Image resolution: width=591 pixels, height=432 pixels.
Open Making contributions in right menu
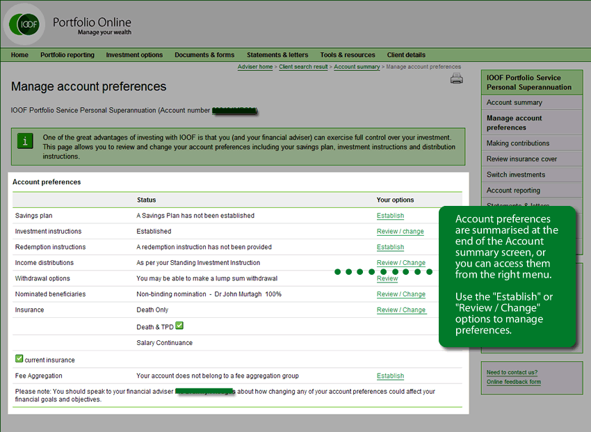tap(532, 143)
